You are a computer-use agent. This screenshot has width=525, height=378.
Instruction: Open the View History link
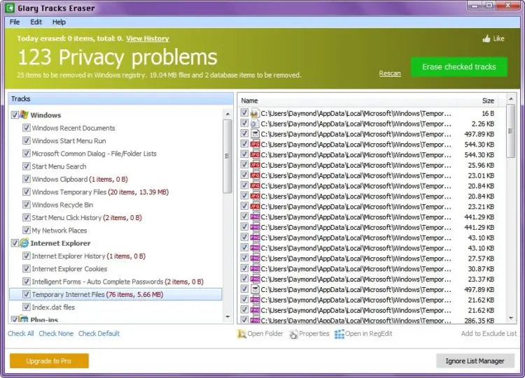[147, 38]
